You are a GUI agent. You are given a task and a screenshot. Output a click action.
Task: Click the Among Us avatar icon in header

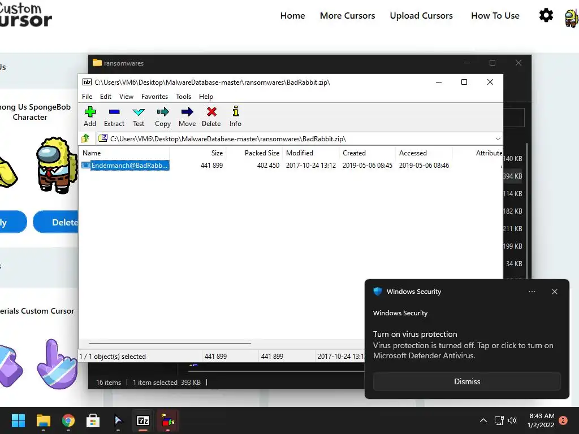(571, 18)
